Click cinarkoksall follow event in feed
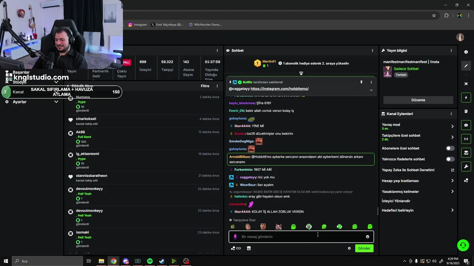474x266 pixels. pos(144,121)
